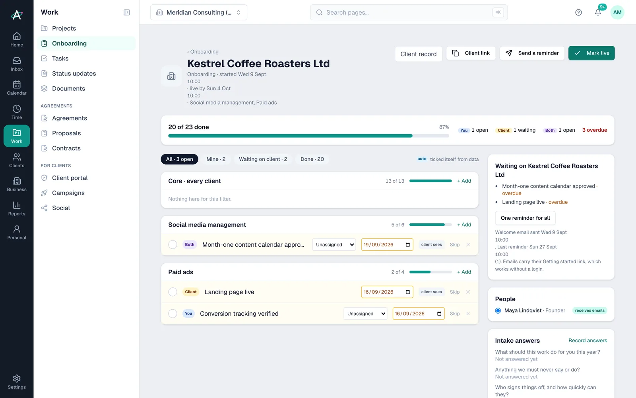Click the Mark live button
This screenshot has width=636, height=398.
click(591, 53)
